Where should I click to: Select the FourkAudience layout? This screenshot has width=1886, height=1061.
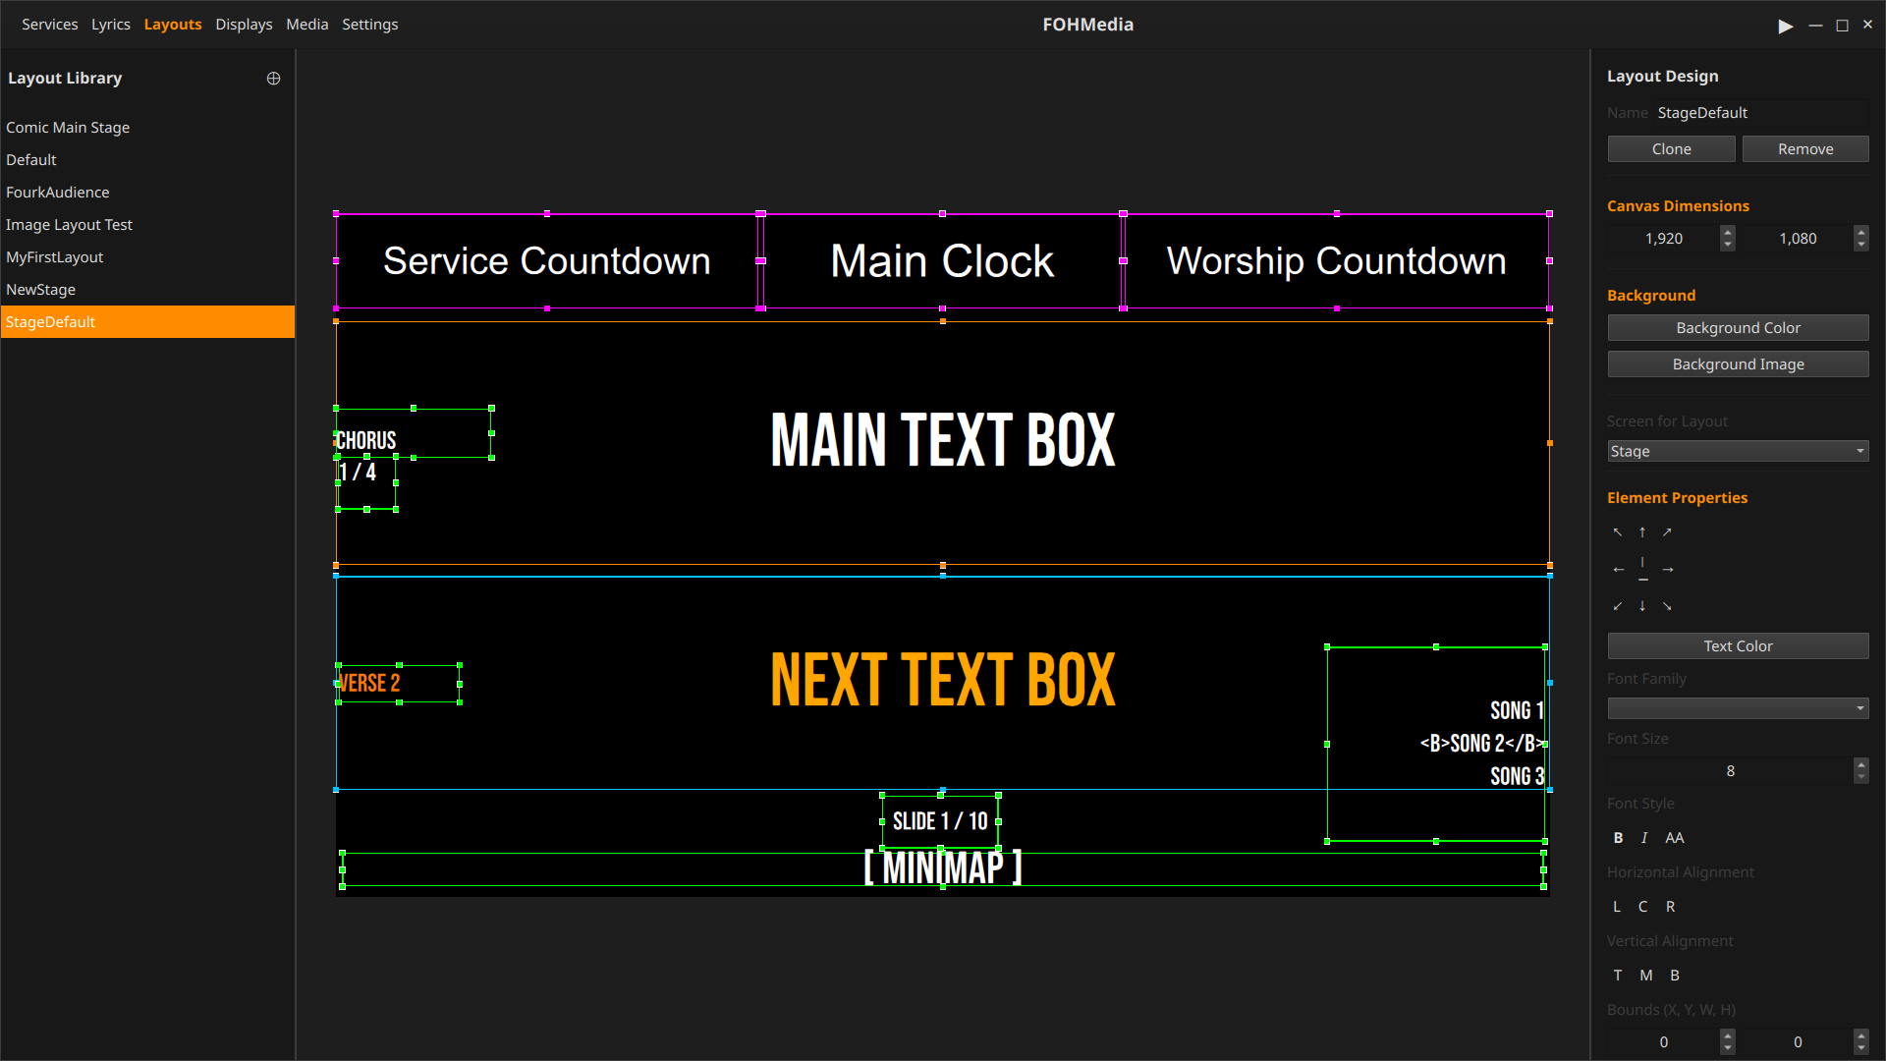[147, 193]
